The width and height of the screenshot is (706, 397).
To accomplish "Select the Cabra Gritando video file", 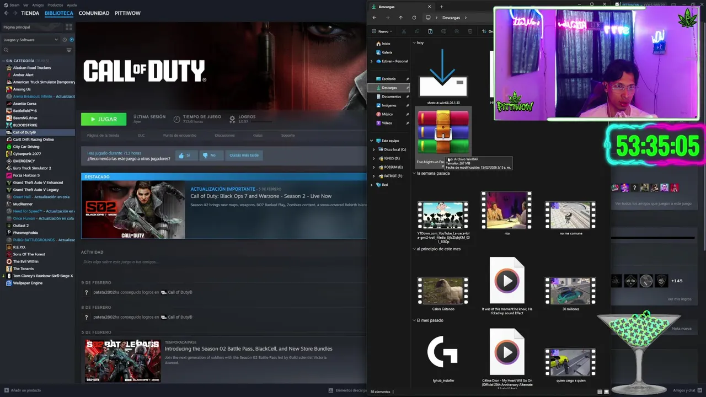I will 443,294.
